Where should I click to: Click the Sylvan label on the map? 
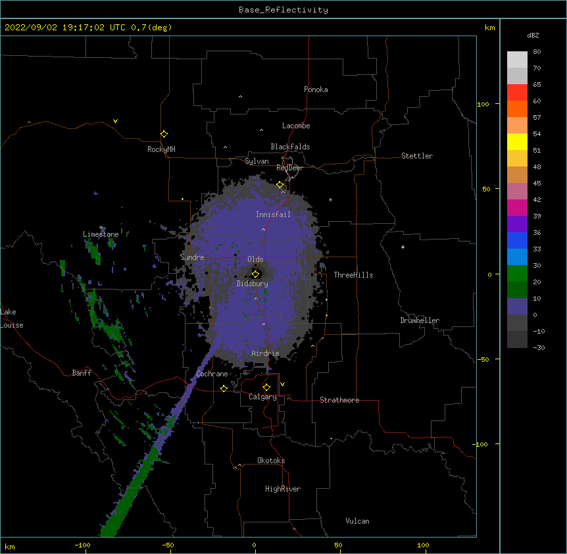[x=257, y=161]
